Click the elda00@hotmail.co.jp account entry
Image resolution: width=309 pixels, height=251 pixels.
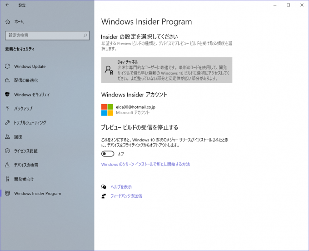point(128,110)
